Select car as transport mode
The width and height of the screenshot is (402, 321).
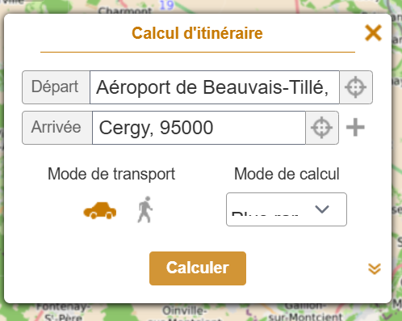point(100,210)
